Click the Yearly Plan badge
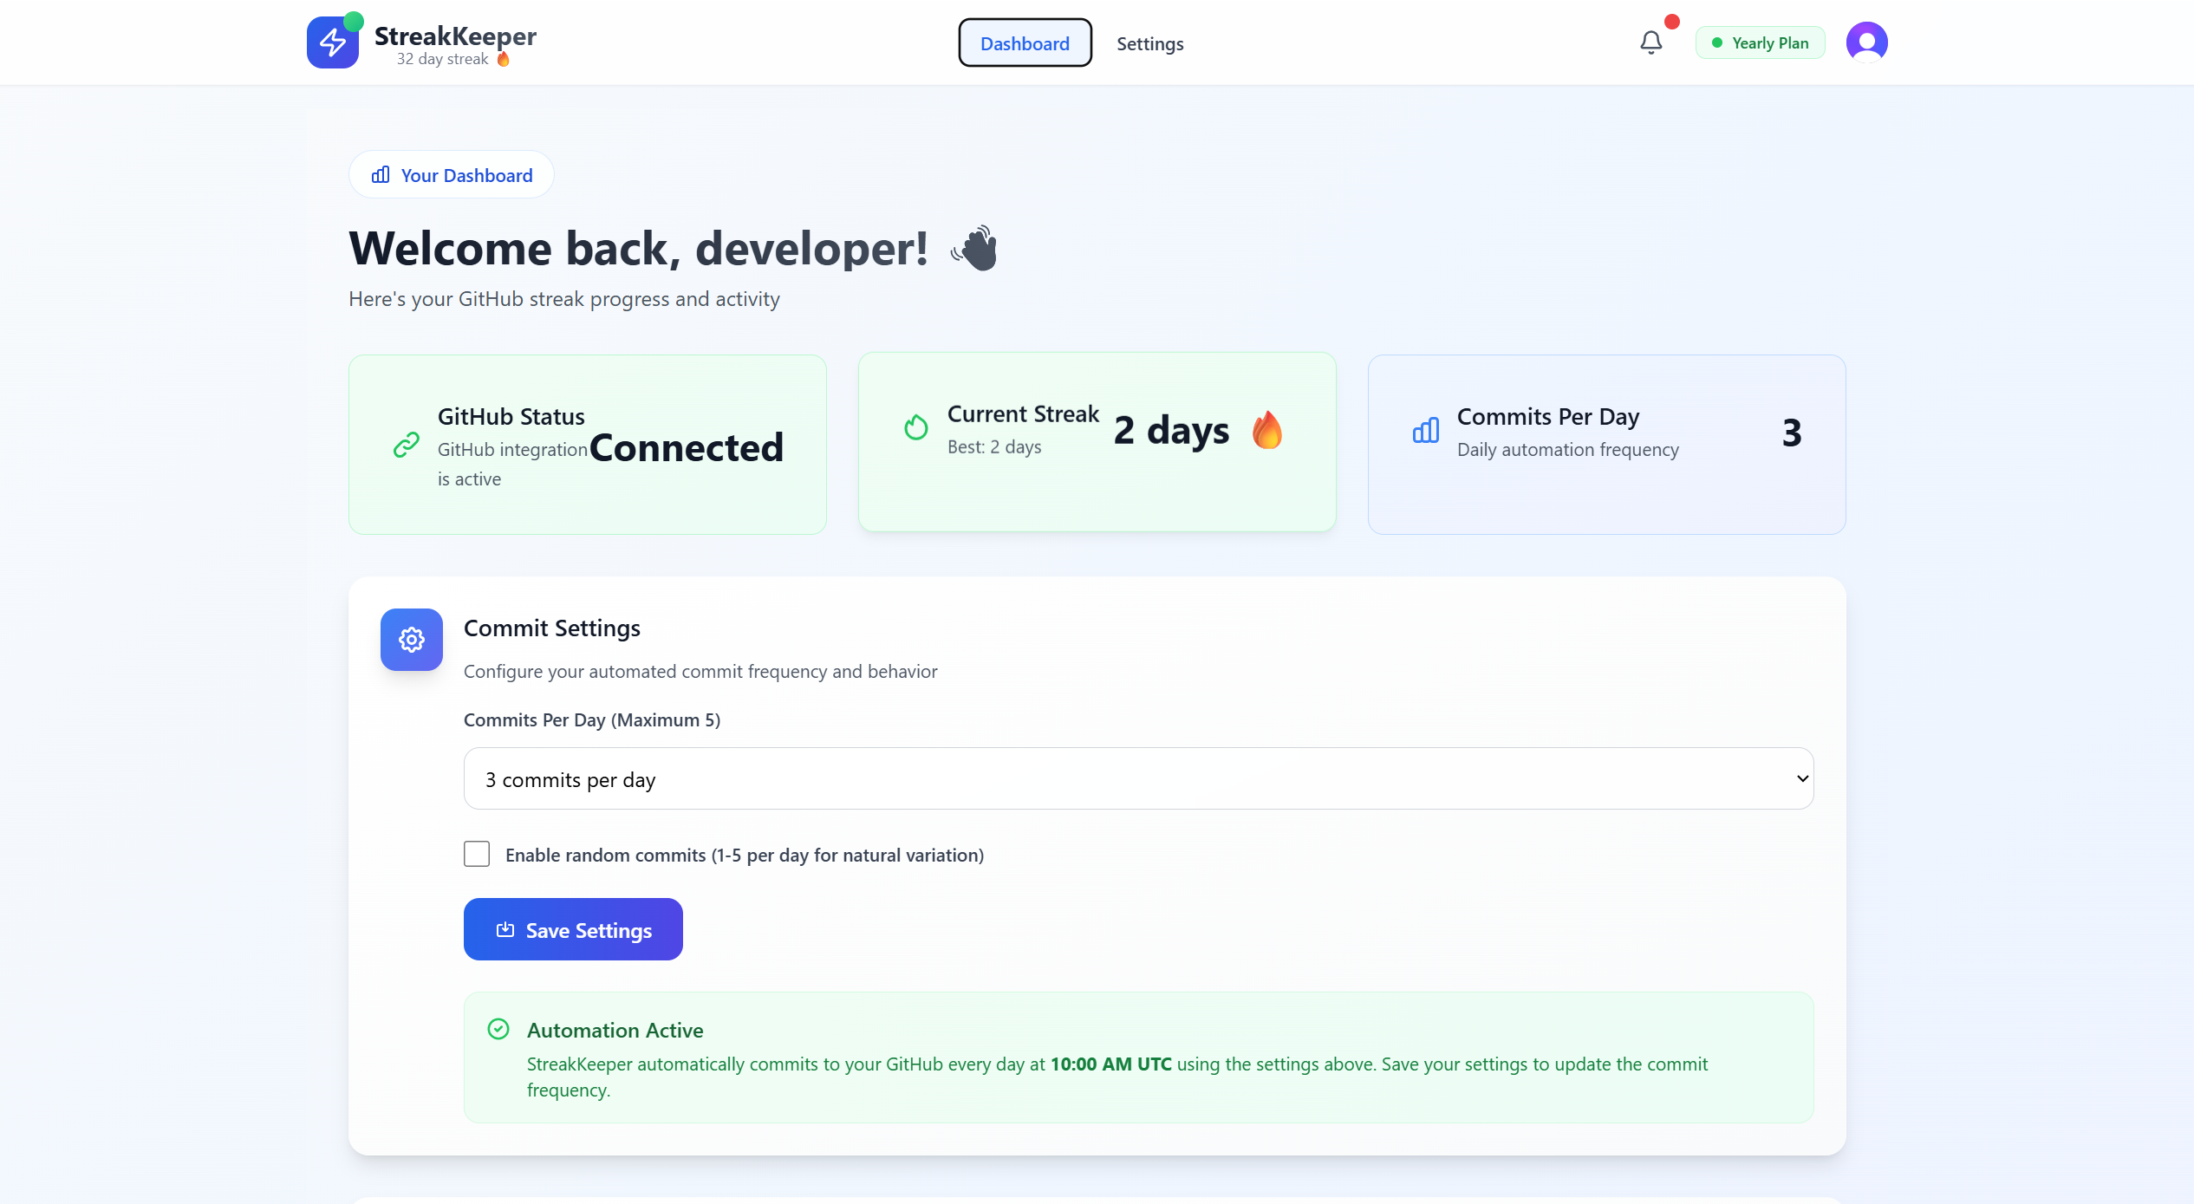The width and height of the screenshot is (2194, 1204). coord(1760,42)
